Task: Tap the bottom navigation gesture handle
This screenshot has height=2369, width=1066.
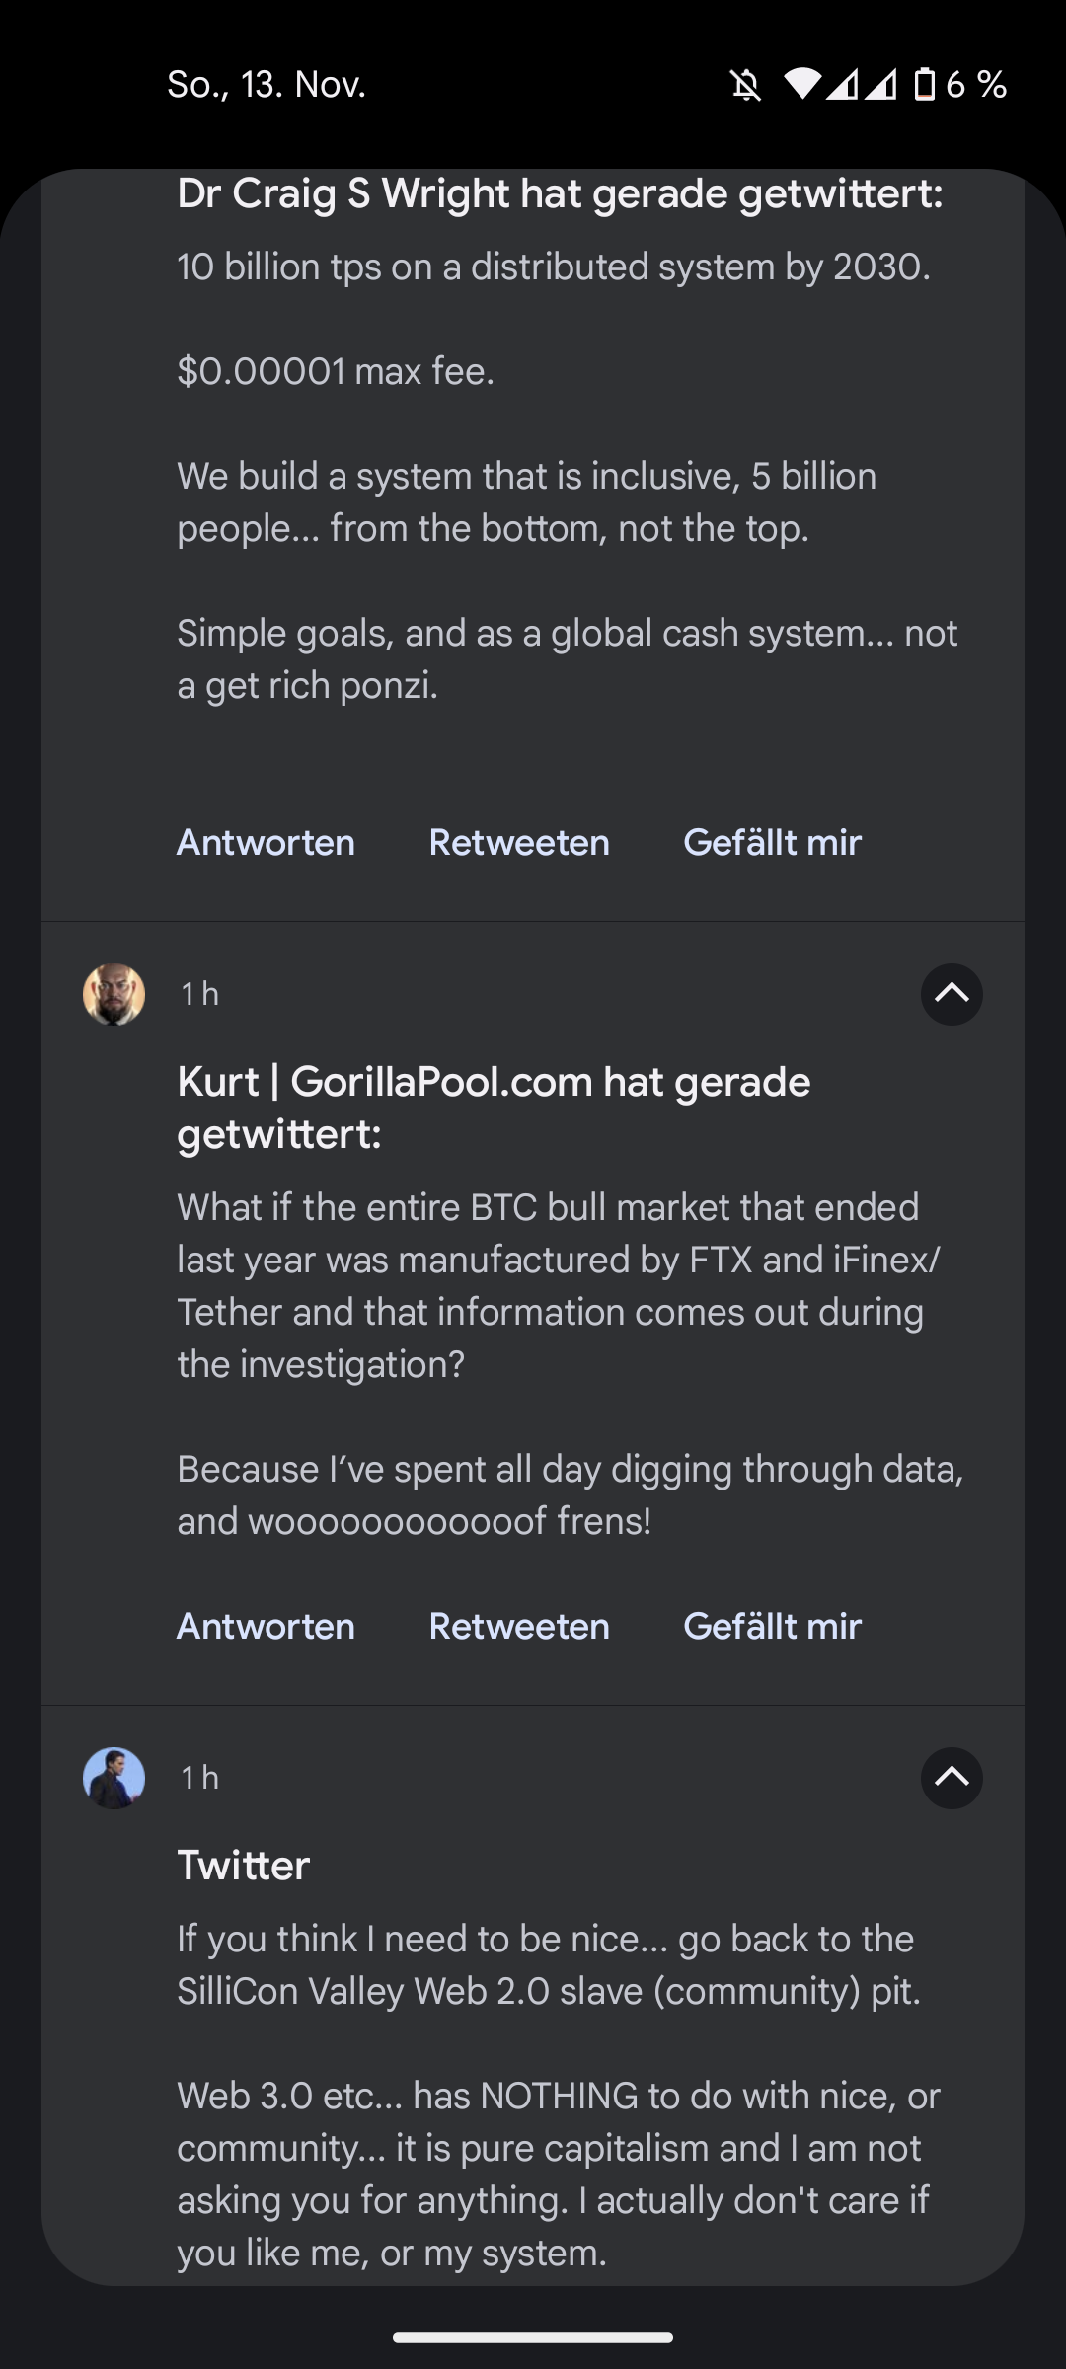Action: click(x=533, y=2337)
